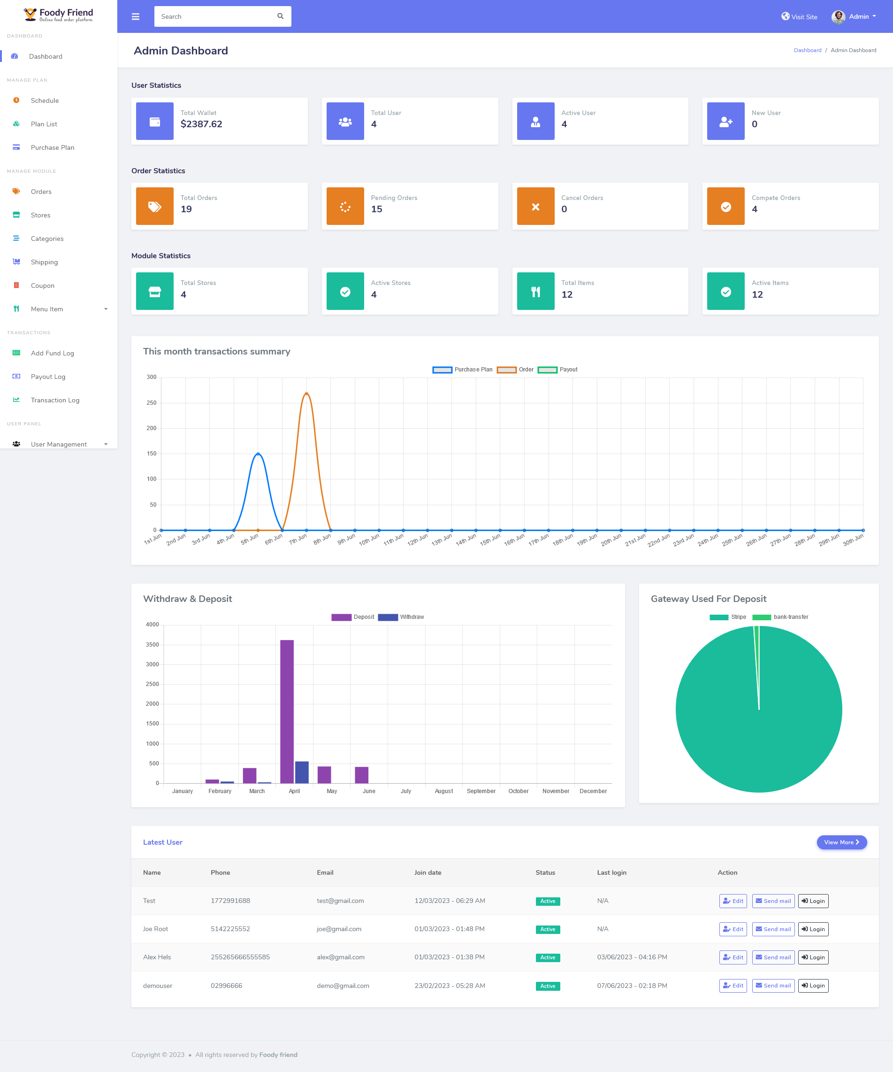893x1072 pixels.
Task: Toggle bank-transfer slice in pie legend
Action: click(780, 617)
